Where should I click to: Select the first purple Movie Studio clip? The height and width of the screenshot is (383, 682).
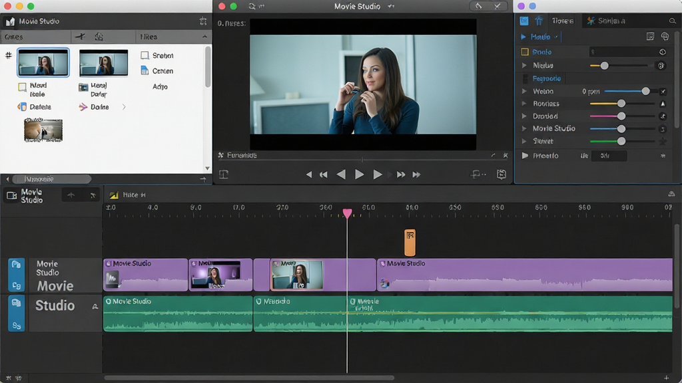pyautogui.click(x=145, y=275)
